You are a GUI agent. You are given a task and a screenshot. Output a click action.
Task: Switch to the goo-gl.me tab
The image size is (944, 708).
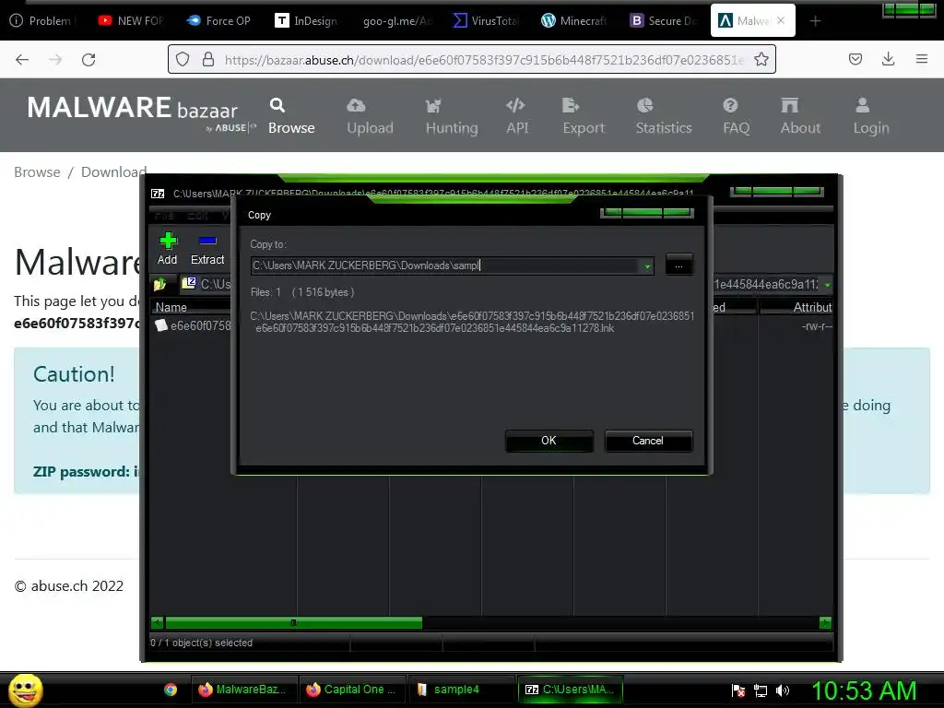pos(397,20)
